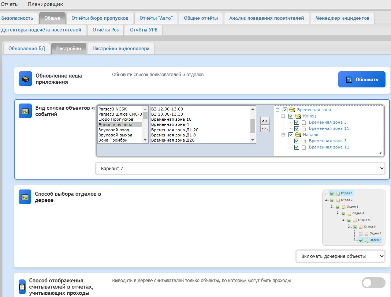Click the zone list vertical scrollbar thumb
The image size is (391, 297).
pyautogui.click(x=253, y=126)
